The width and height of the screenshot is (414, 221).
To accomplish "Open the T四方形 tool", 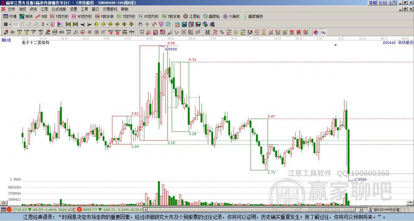I will pos(126,16).
